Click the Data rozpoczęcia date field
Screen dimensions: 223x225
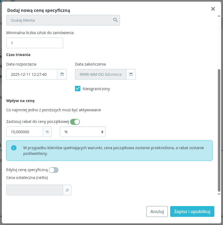coord(32,74)
